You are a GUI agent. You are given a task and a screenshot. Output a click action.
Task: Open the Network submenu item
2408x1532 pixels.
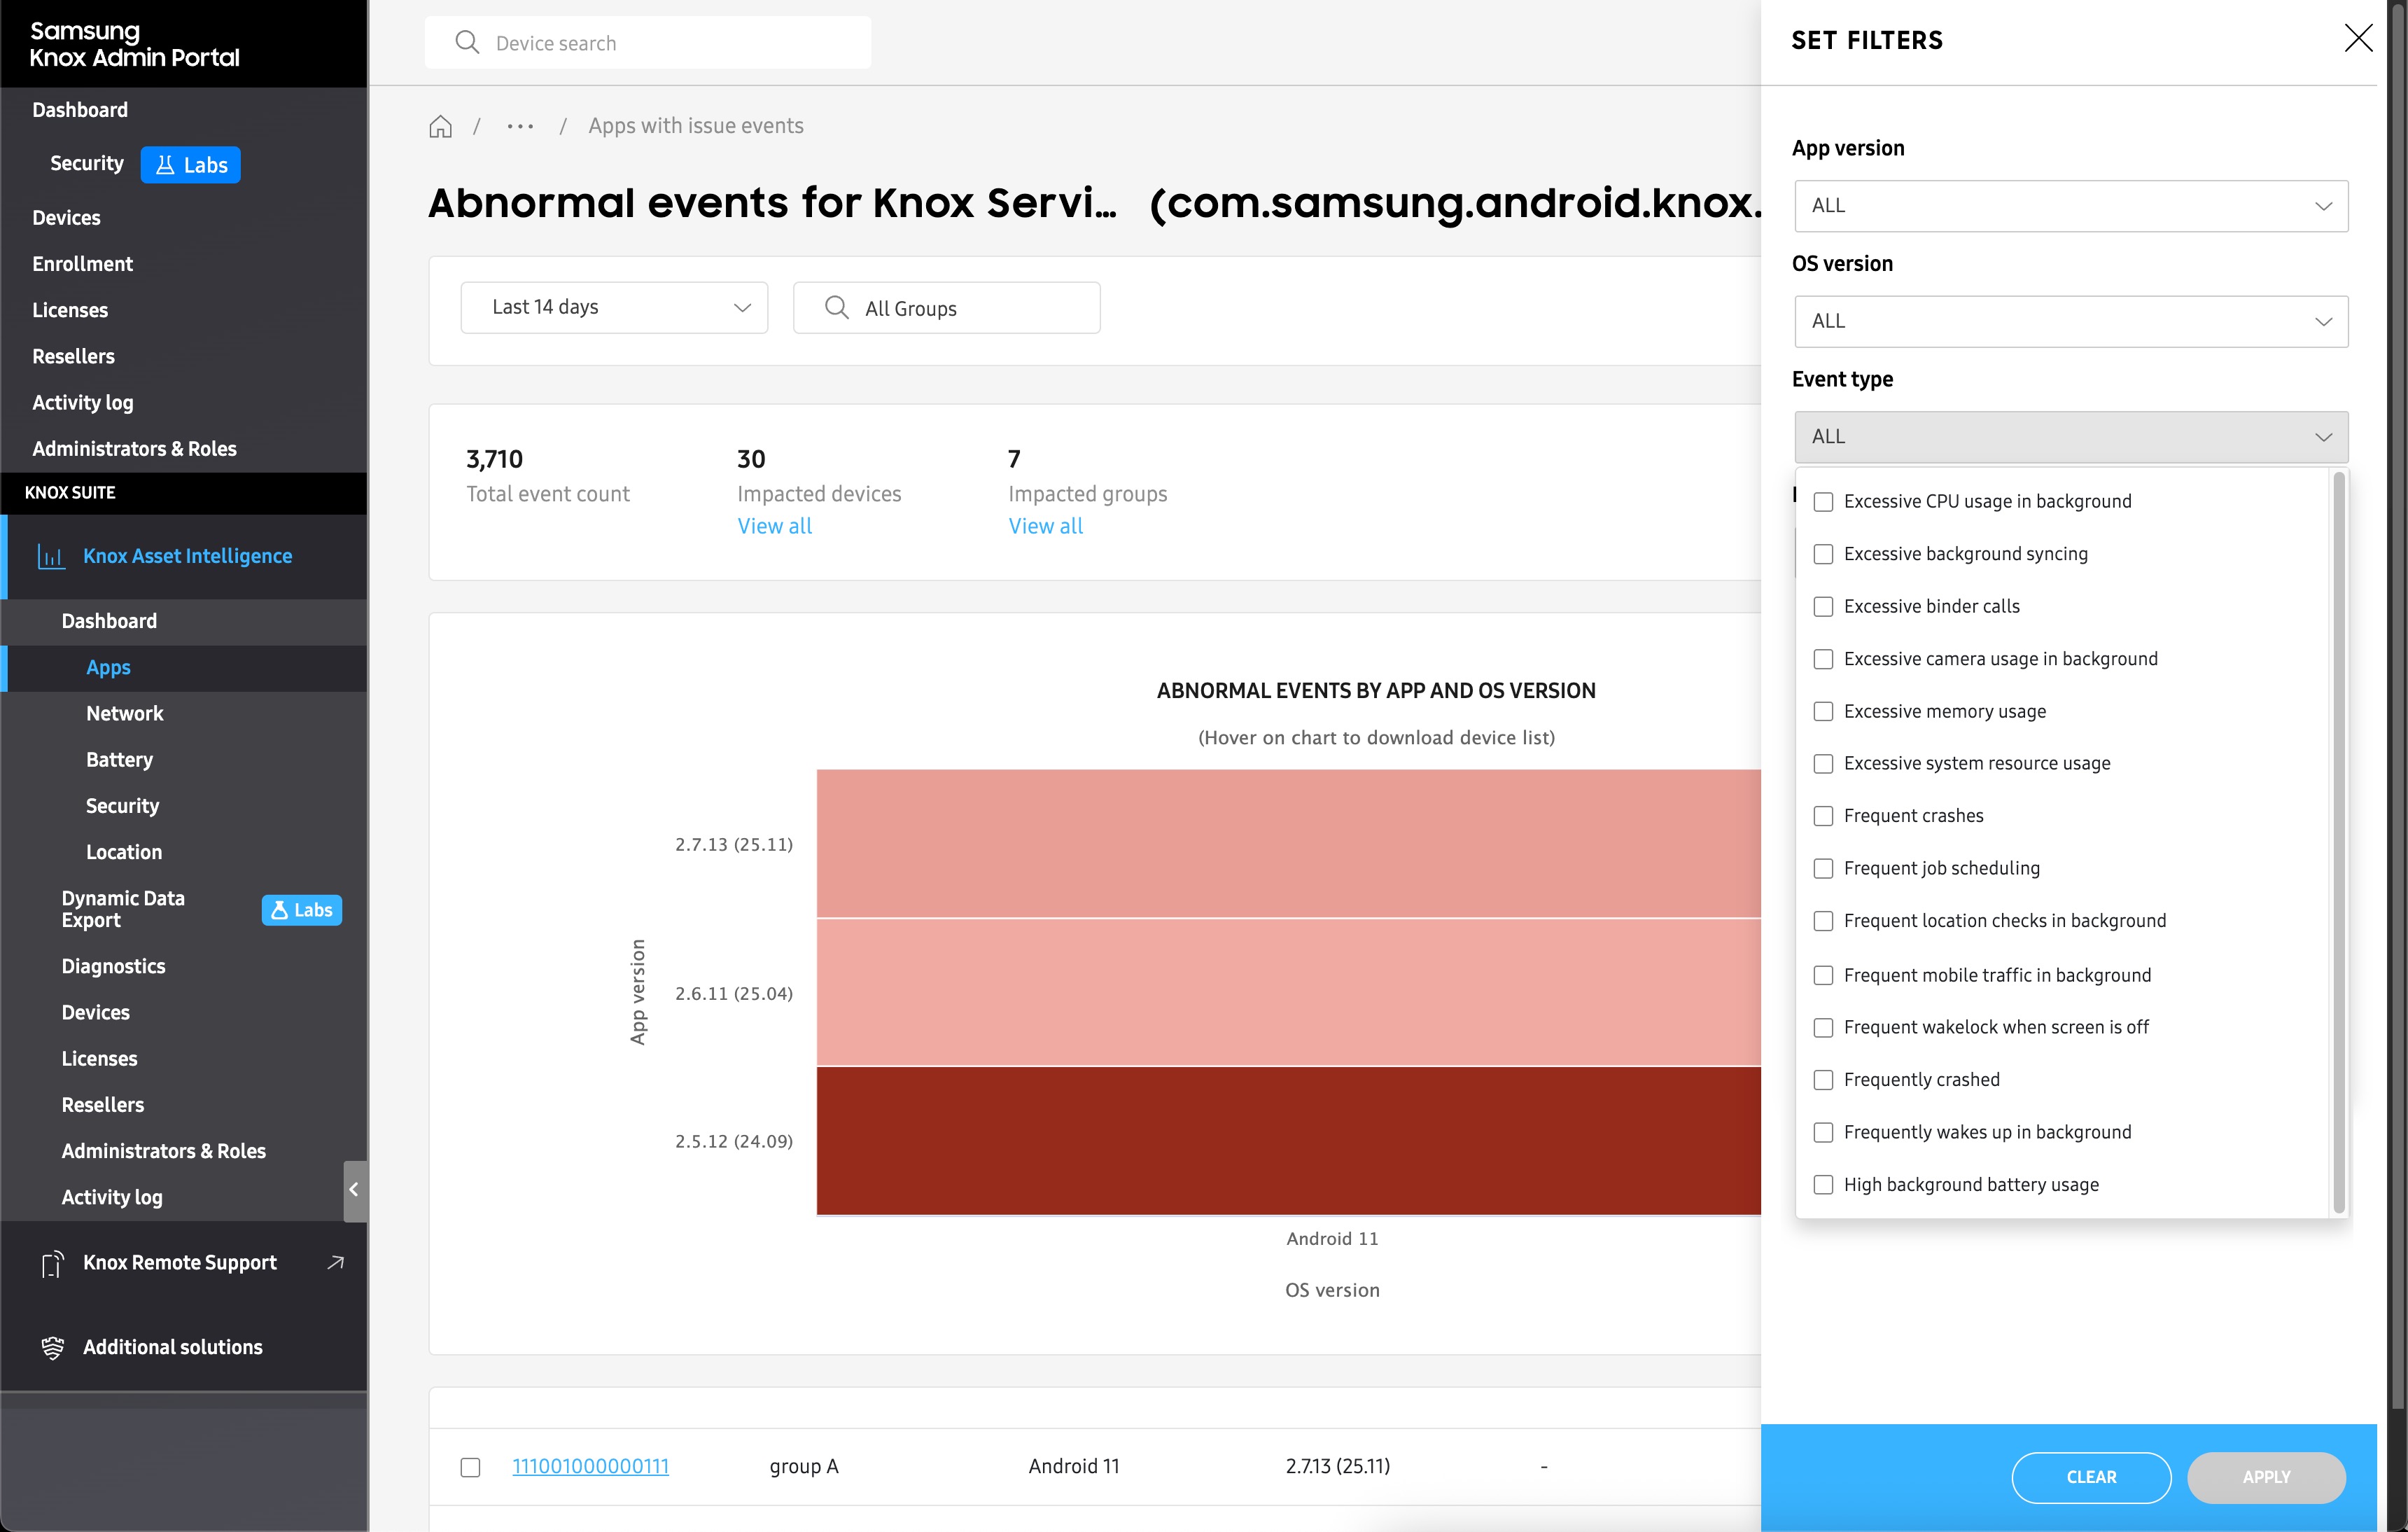pyautogui.click(x=124, y=714)
